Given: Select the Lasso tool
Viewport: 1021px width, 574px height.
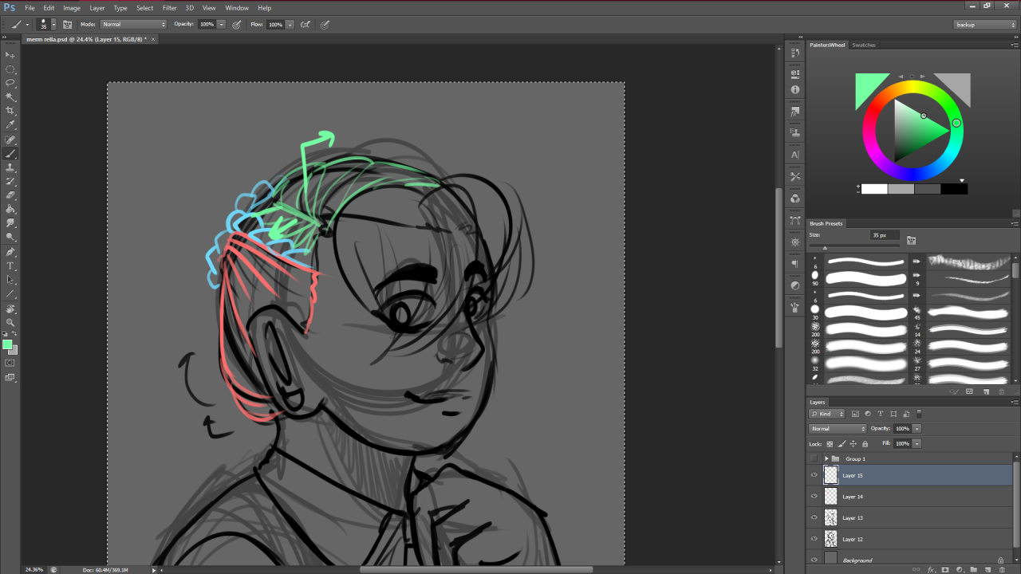Looking at the screenshot, I should coord(10,82).
